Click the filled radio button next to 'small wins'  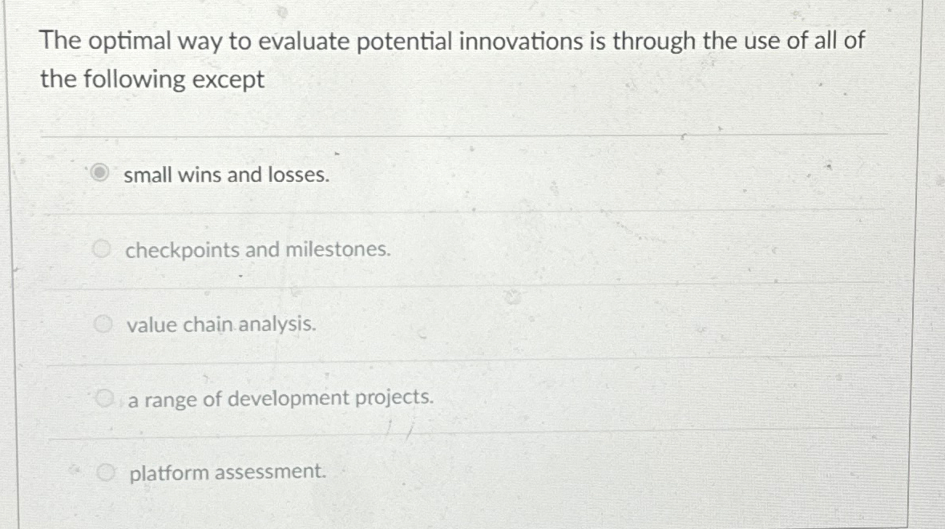point(99,173)
